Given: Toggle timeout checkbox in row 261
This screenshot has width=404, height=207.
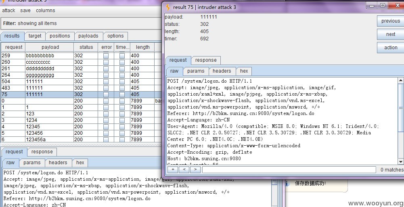Looking at the screenshot, I should tap(122, 69).
